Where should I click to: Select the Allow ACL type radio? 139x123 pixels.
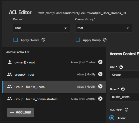pyautogui.click(x=112, y=118)
